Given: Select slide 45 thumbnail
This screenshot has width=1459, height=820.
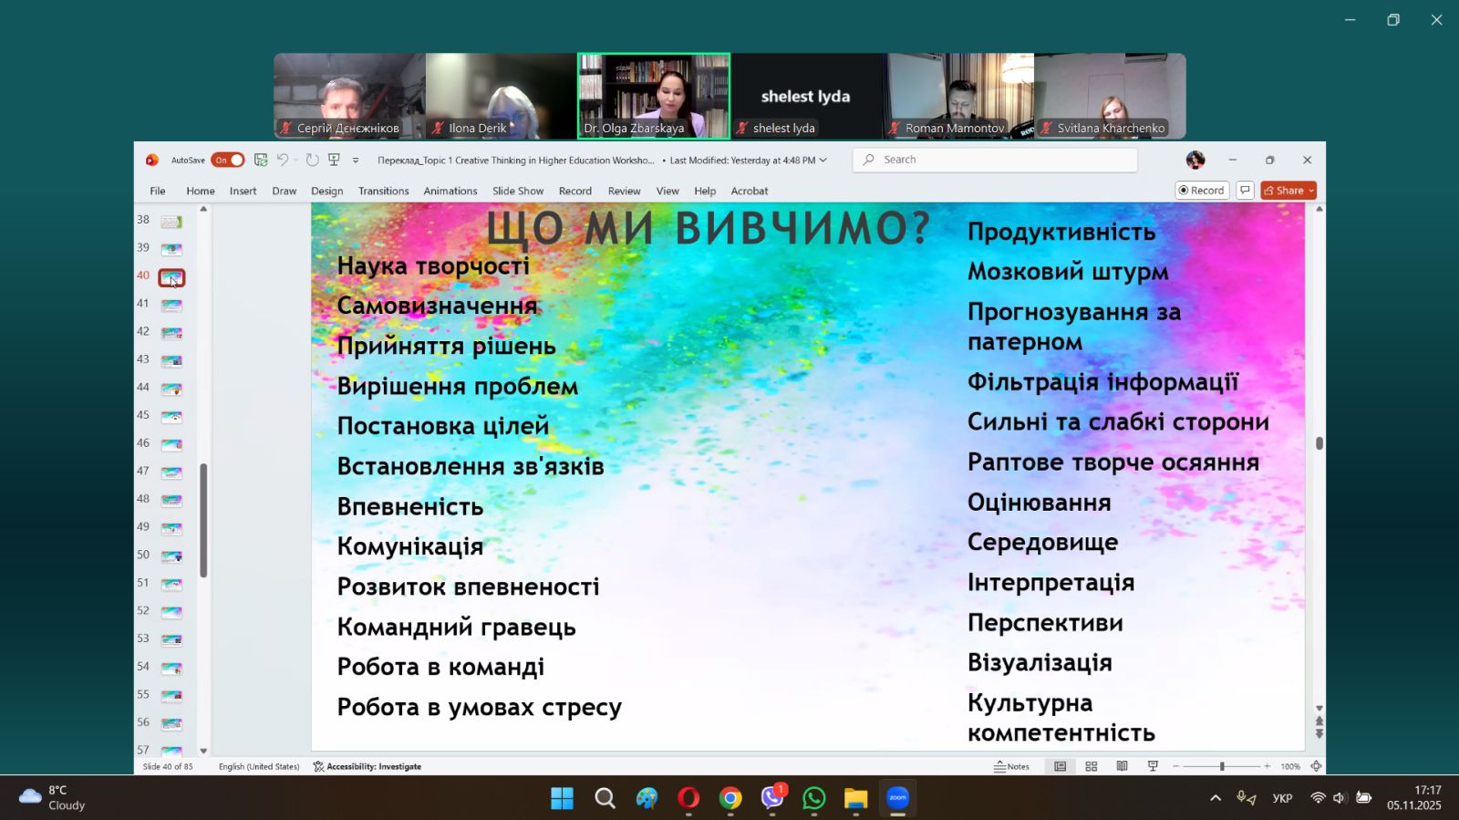Looking at the screenshot, I should click(171, 417).
